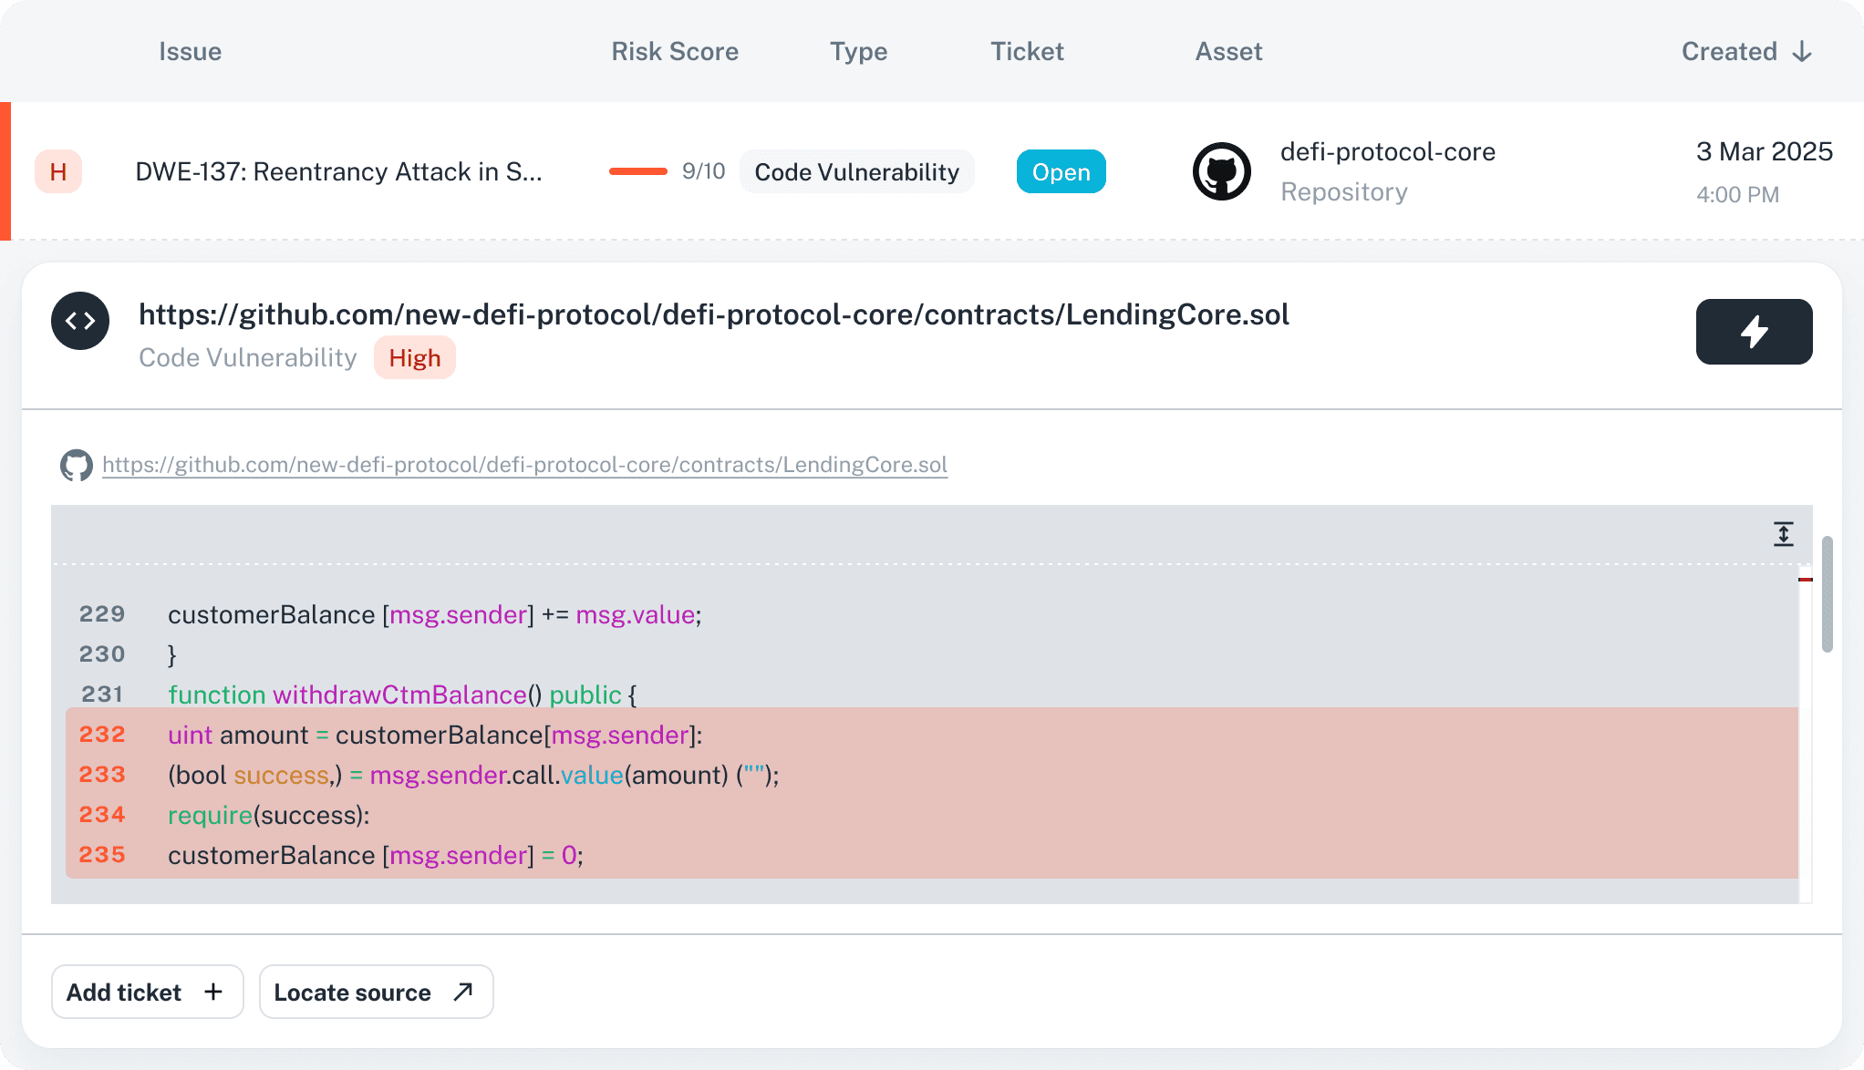
Task: Select the DWE-137 Reentrancy Attack issue row
Action: [338, 171]
